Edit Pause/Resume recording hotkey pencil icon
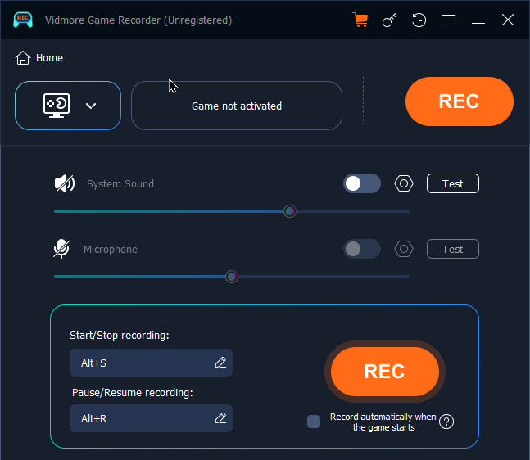Viewport: 530px width, 460px height. pos(220,418)
